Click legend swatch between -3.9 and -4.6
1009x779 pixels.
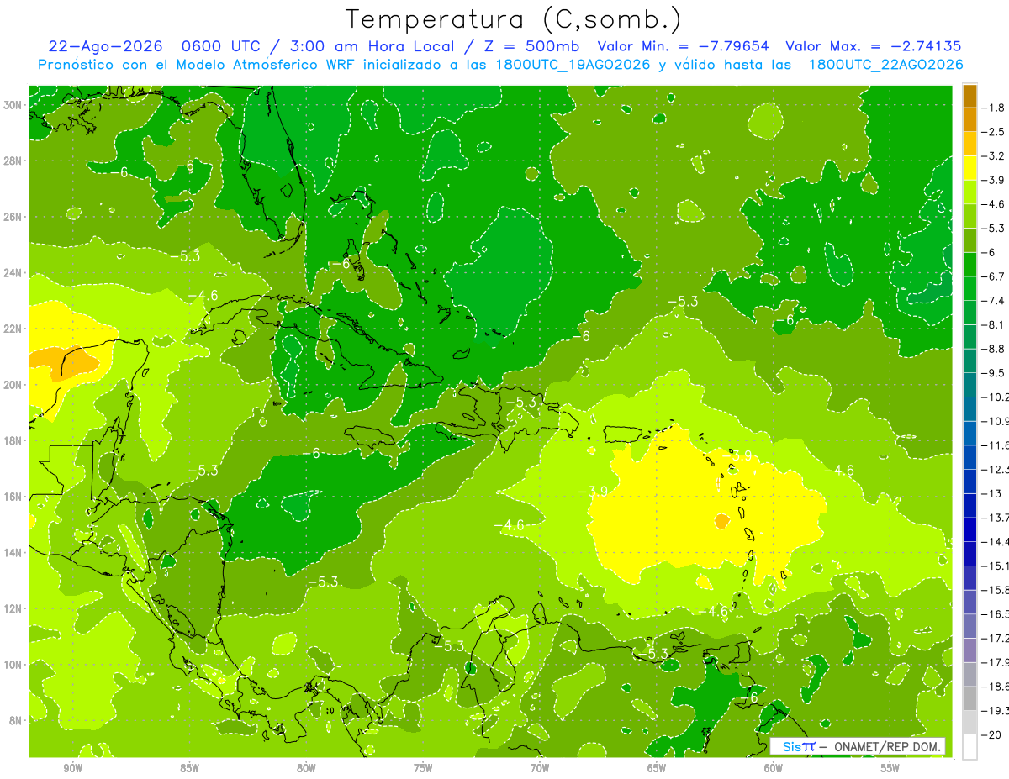(969, 192)
